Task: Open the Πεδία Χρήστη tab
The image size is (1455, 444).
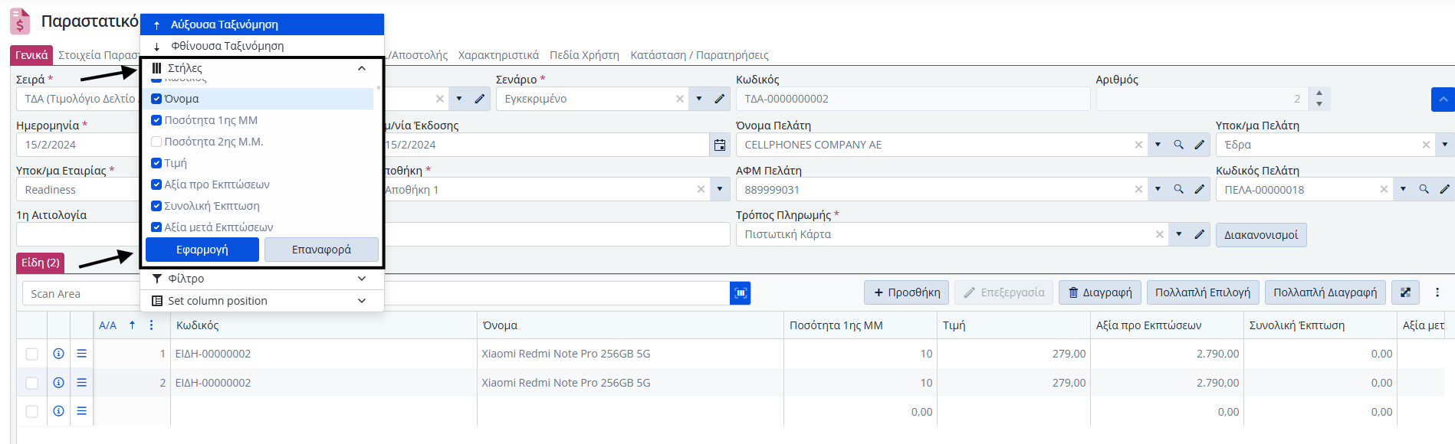Action: (584, 55)
